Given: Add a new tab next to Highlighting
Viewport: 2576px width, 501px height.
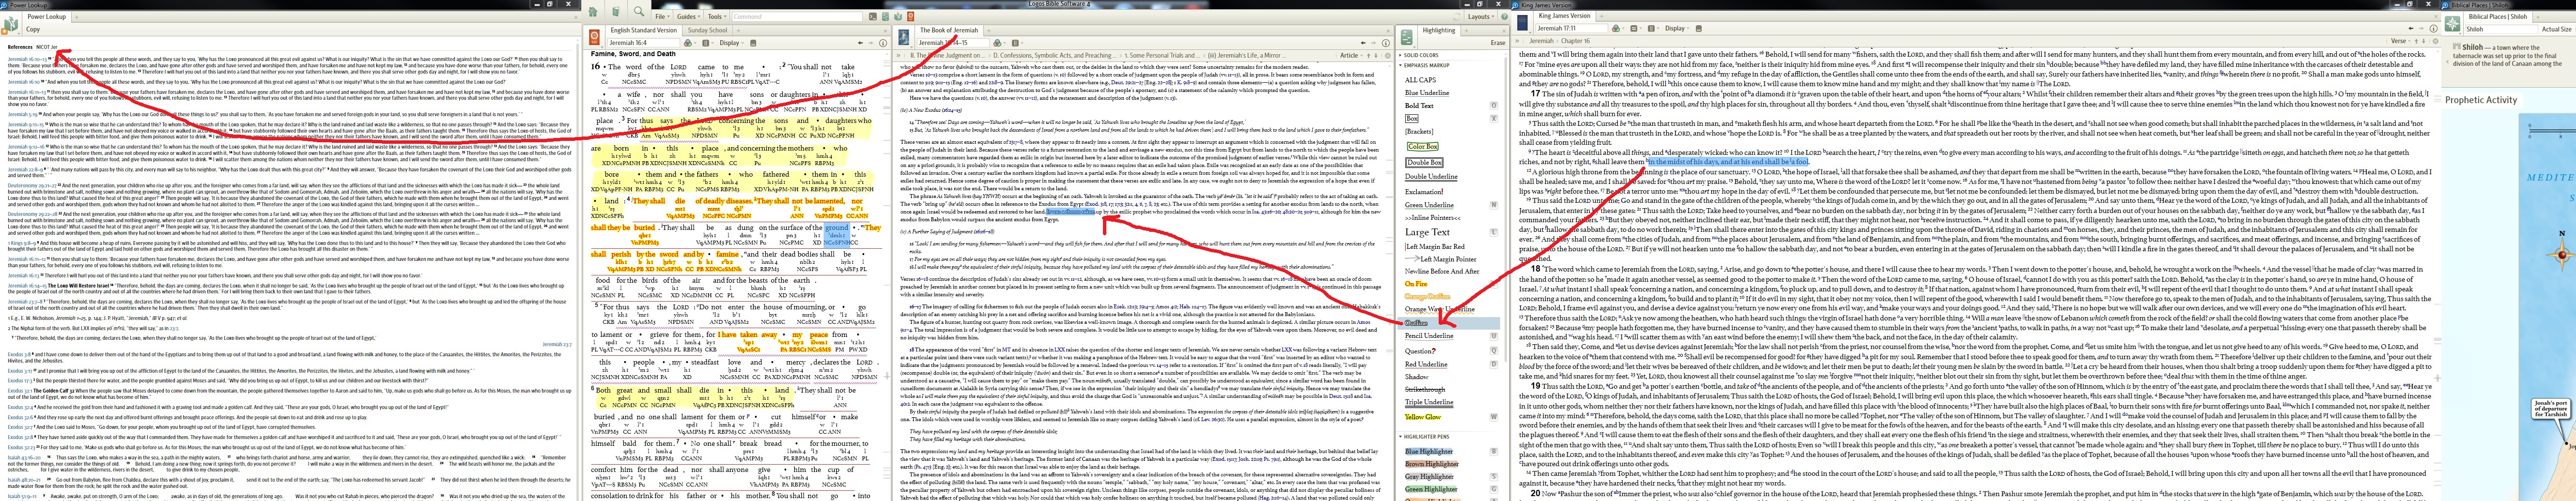Looking at the screenshot, I should tap(1467, 31).
